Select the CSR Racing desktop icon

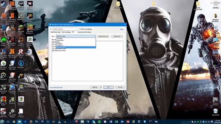coord(21,88)
